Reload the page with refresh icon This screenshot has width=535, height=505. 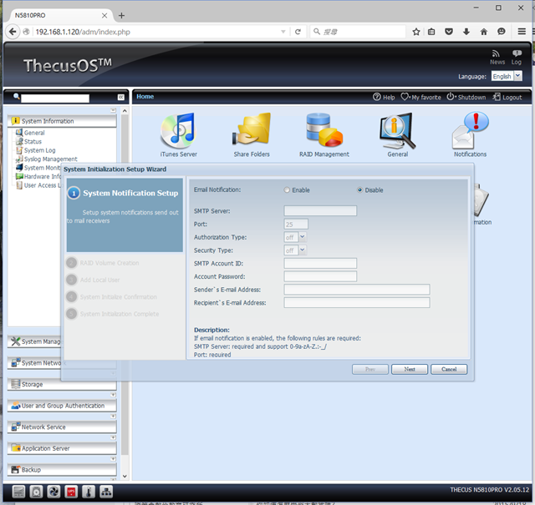[298, 32]
